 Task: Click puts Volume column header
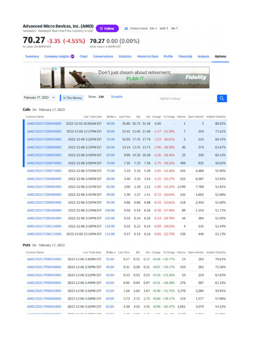[x=181, y=253]
